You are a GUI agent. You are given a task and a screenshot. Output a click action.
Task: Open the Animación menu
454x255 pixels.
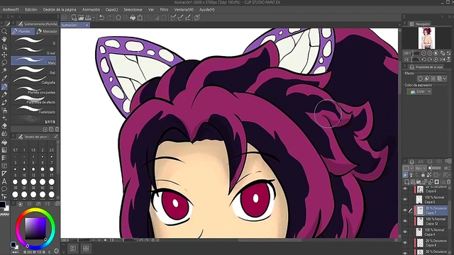91,9
